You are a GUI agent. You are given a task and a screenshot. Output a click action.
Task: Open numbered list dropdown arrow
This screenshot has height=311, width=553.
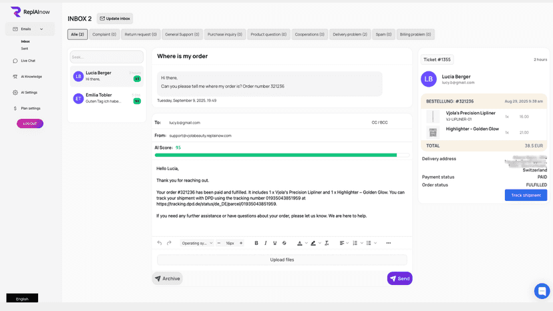click(x=362, y=243)
